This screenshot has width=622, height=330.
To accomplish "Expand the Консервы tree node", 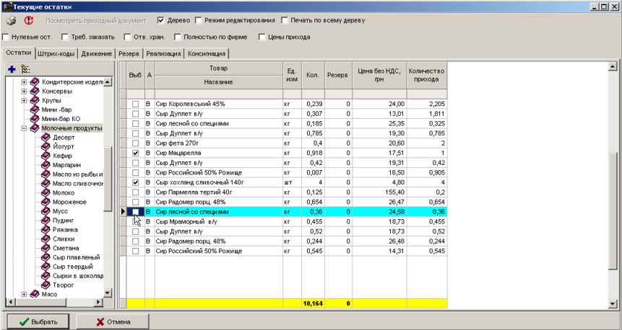I will pos(24,92).
